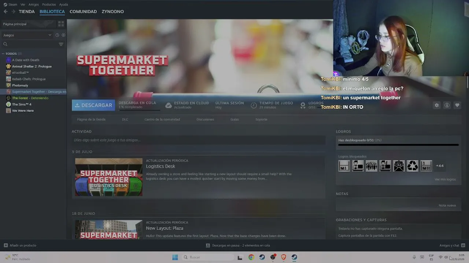Open the Soporte link
The width and height of the screenshot is (469, 263).
tap(261, 119)
